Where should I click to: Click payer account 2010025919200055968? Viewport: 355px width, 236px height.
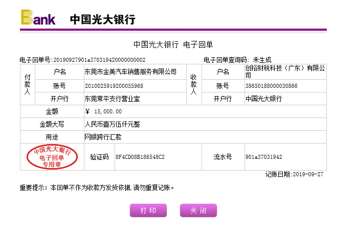coord(114,86)
